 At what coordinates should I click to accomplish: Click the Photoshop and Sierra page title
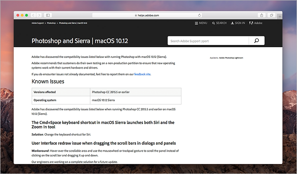pos(80,41)
